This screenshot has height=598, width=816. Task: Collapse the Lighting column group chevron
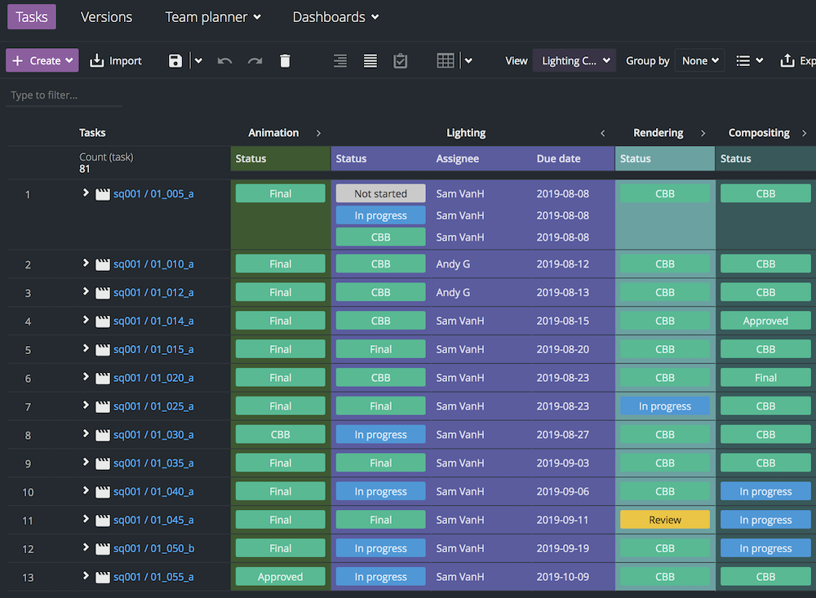[602, 133]
